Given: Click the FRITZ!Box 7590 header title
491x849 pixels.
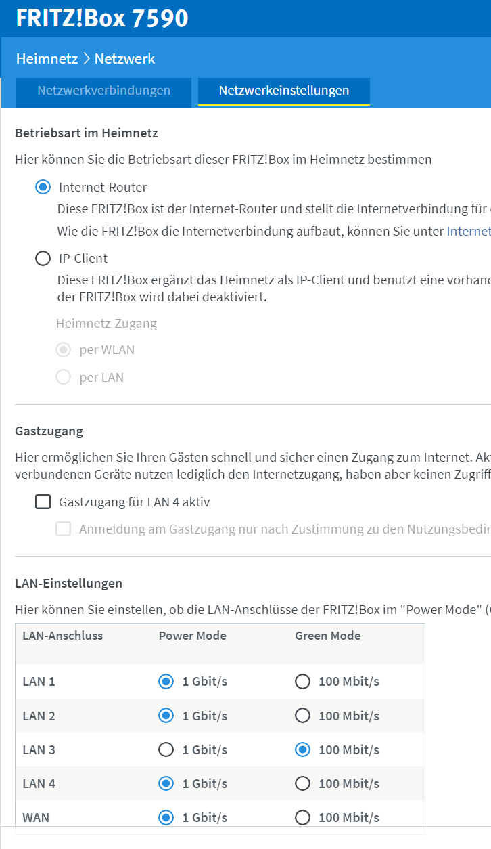Looking at the screenshot, I should [102, 18].
